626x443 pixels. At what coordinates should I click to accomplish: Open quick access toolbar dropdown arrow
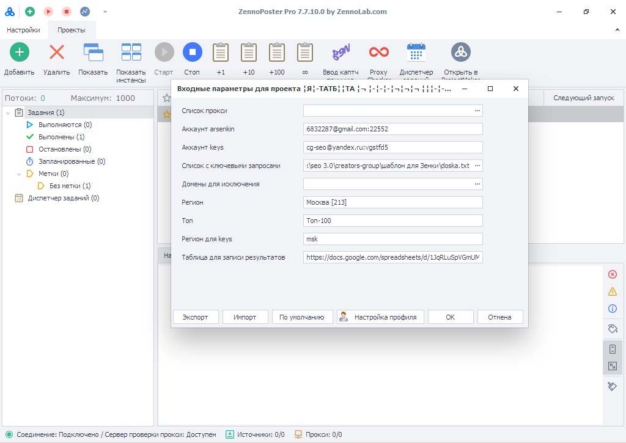pyautogui.click(x=105, y=12)
